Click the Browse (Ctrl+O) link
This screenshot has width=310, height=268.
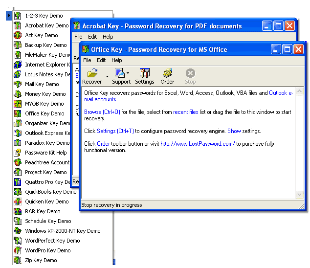[102, 112]
